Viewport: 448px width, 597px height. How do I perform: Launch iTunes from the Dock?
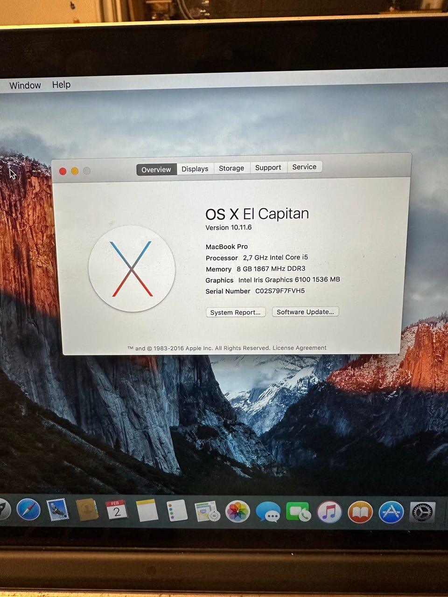pos(329,512)
